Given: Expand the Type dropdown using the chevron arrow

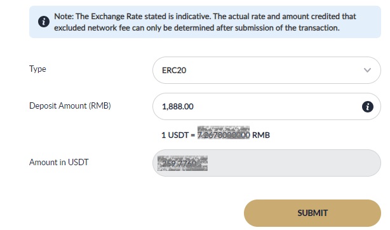Looking at the screenshot, I should click(367, 70).
